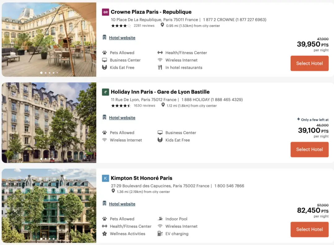This screenshot has width=334, height=245.
Task: Click the Crowne Plaza courtyard photo
Action: 49,39
